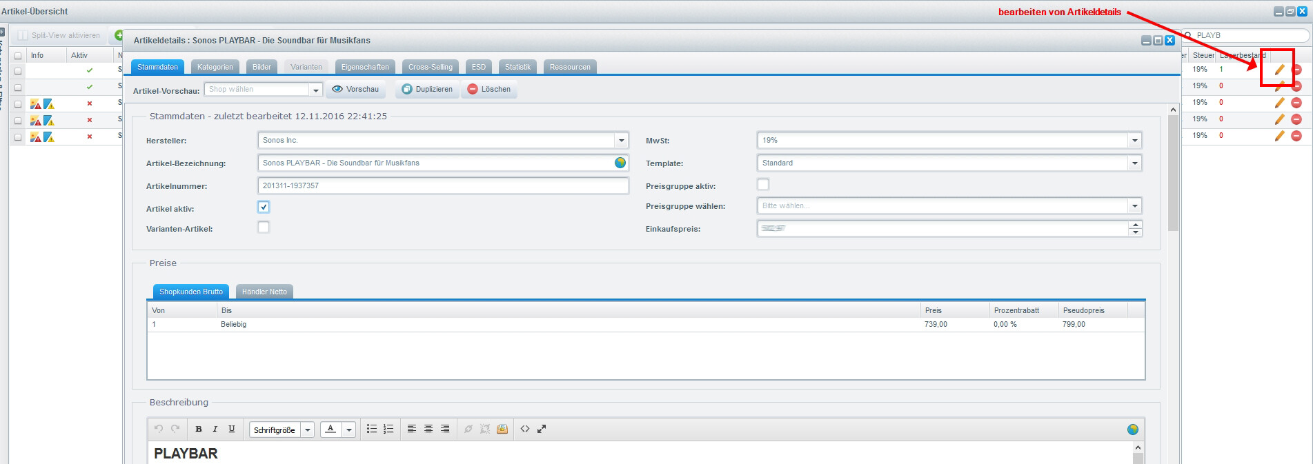The height and width of the screenshot is (464, 1313).
Task: Open translation globe in the Artikel-Bezeichnung field
Action: (620, 163)
